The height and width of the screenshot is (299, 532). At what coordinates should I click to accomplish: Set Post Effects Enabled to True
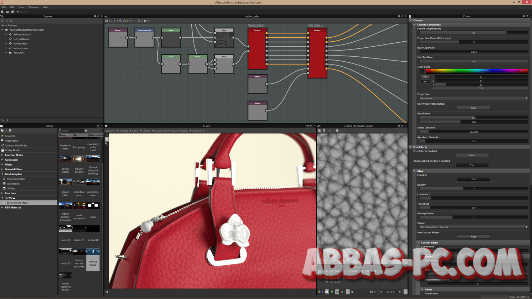click(x=472, y=155)
